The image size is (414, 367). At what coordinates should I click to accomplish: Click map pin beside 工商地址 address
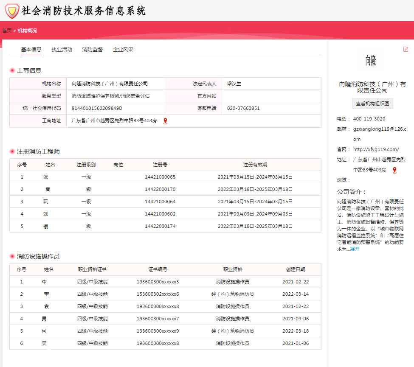coord(165,121)
